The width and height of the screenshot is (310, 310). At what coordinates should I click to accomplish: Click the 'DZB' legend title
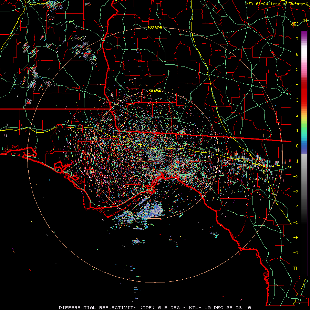click(303, 20)
